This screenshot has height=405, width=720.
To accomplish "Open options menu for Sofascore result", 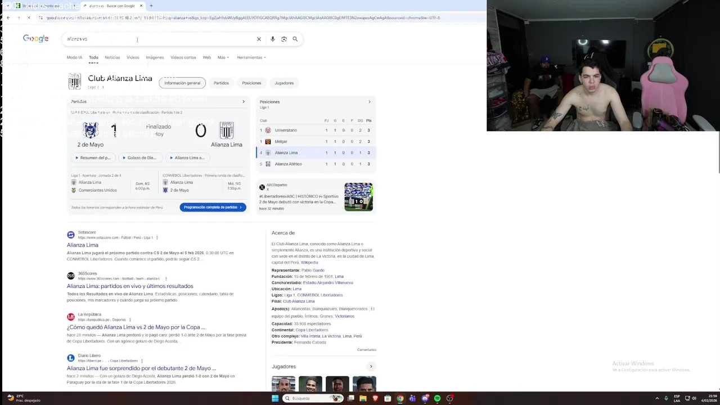I will tap(157, 238).
